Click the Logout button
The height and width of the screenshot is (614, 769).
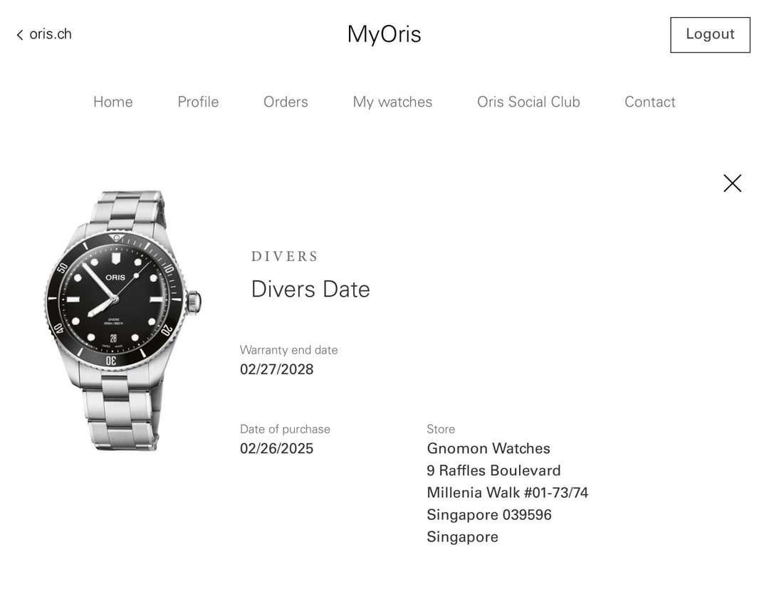pos(710,35)
